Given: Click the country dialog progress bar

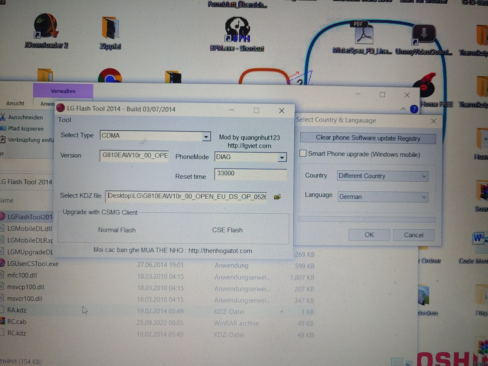Looking at the screenshot, I should [367, 219].
